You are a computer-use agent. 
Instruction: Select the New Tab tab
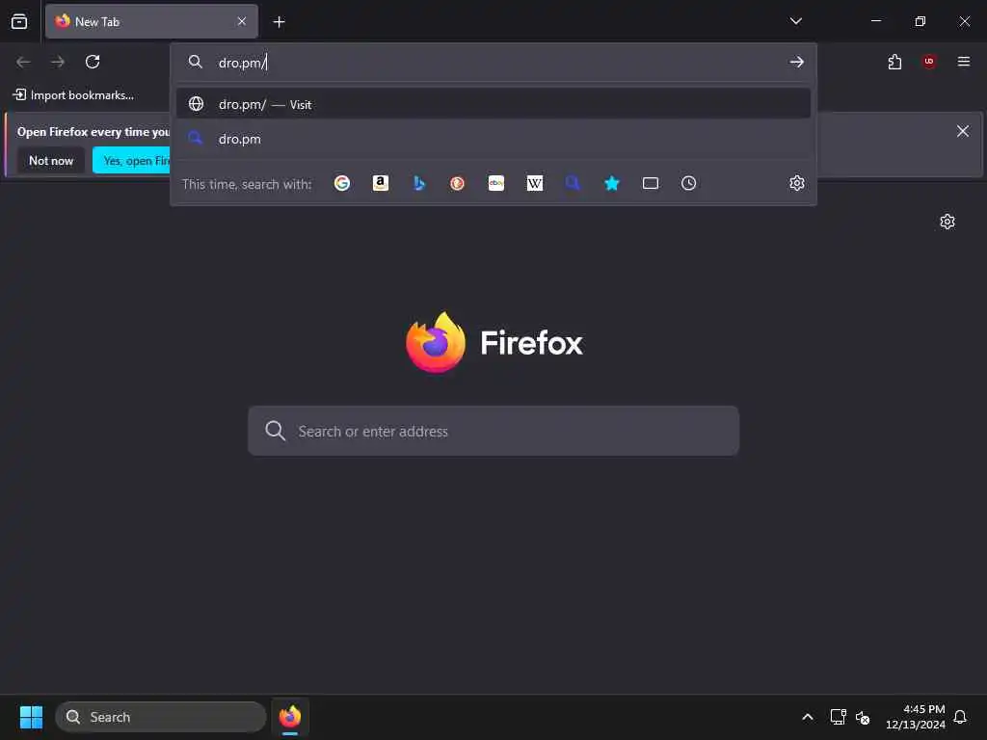coord(151,21)
